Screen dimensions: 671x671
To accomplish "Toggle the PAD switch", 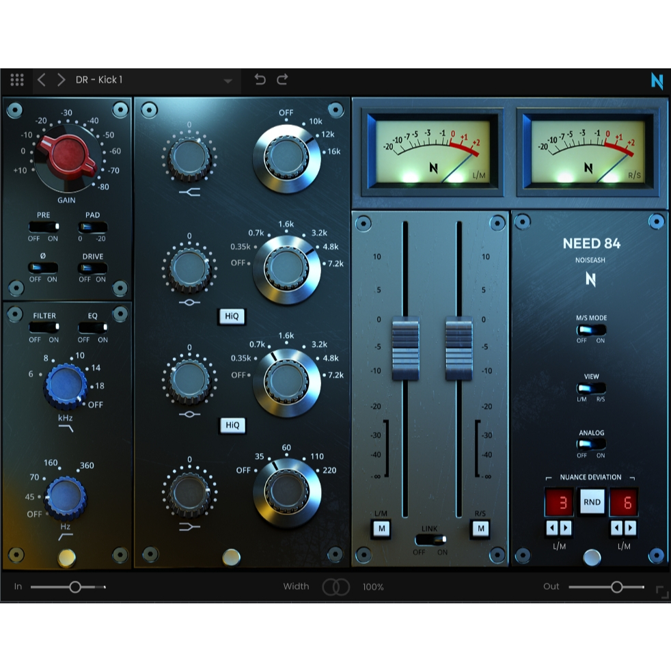I will coord(92,227).
